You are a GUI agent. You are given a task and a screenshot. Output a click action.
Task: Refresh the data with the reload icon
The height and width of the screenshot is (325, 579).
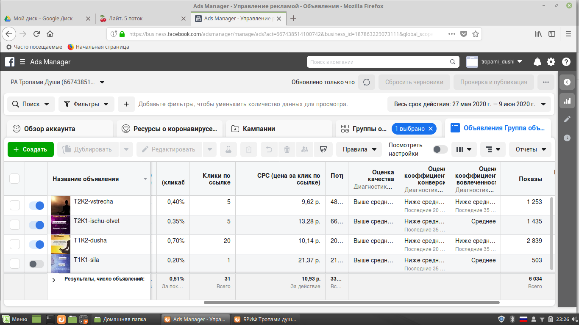(367, 82)
